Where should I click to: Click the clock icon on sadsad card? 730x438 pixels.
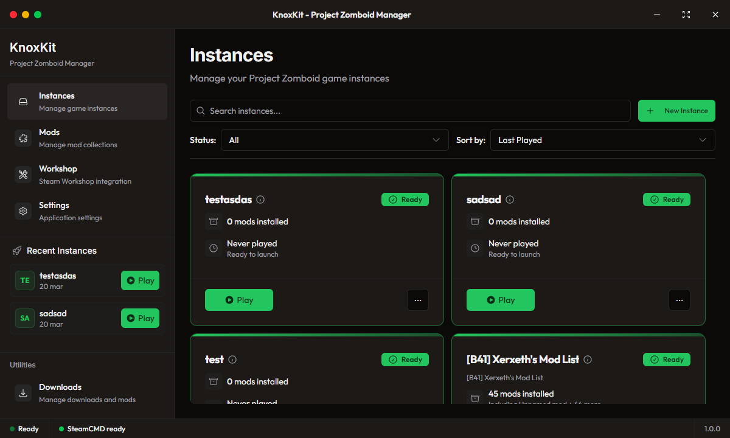475,248
